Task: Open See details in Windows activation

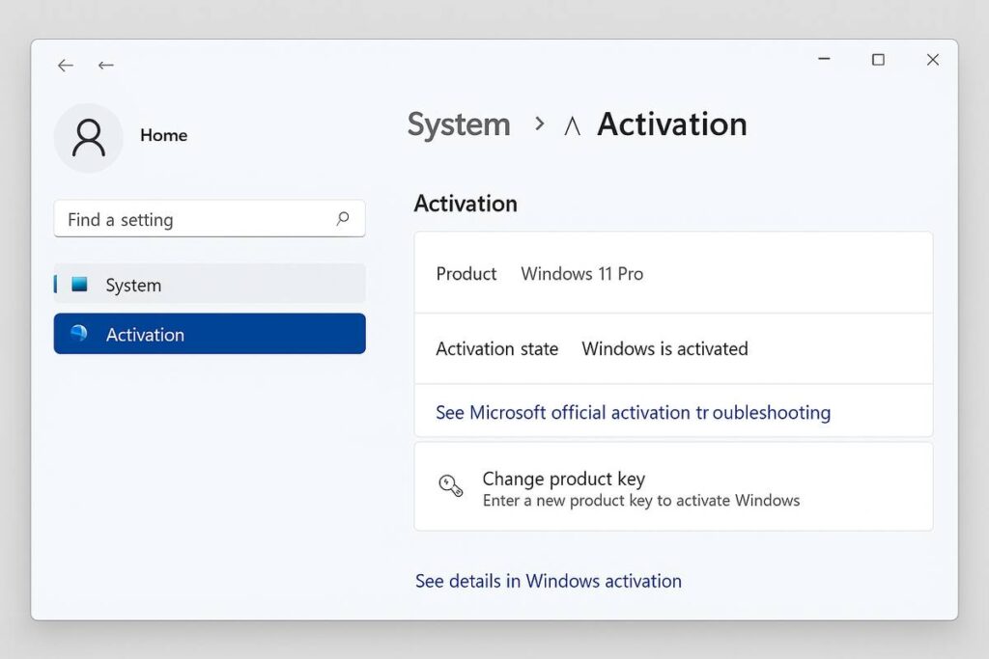Action: [x=548, y=581]
